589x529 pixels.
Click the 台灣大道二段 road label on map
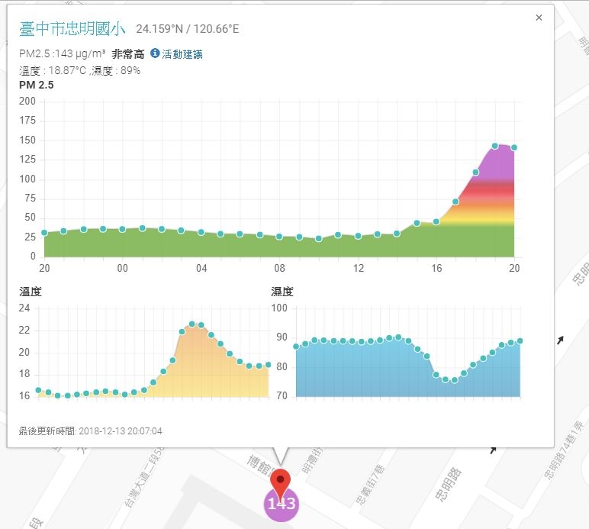[144, 479]
